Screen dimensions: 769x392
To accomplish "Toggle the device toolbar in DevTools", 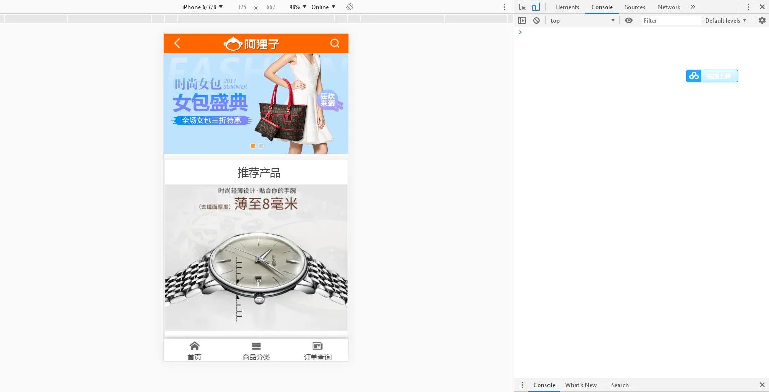I will point(536,7).
